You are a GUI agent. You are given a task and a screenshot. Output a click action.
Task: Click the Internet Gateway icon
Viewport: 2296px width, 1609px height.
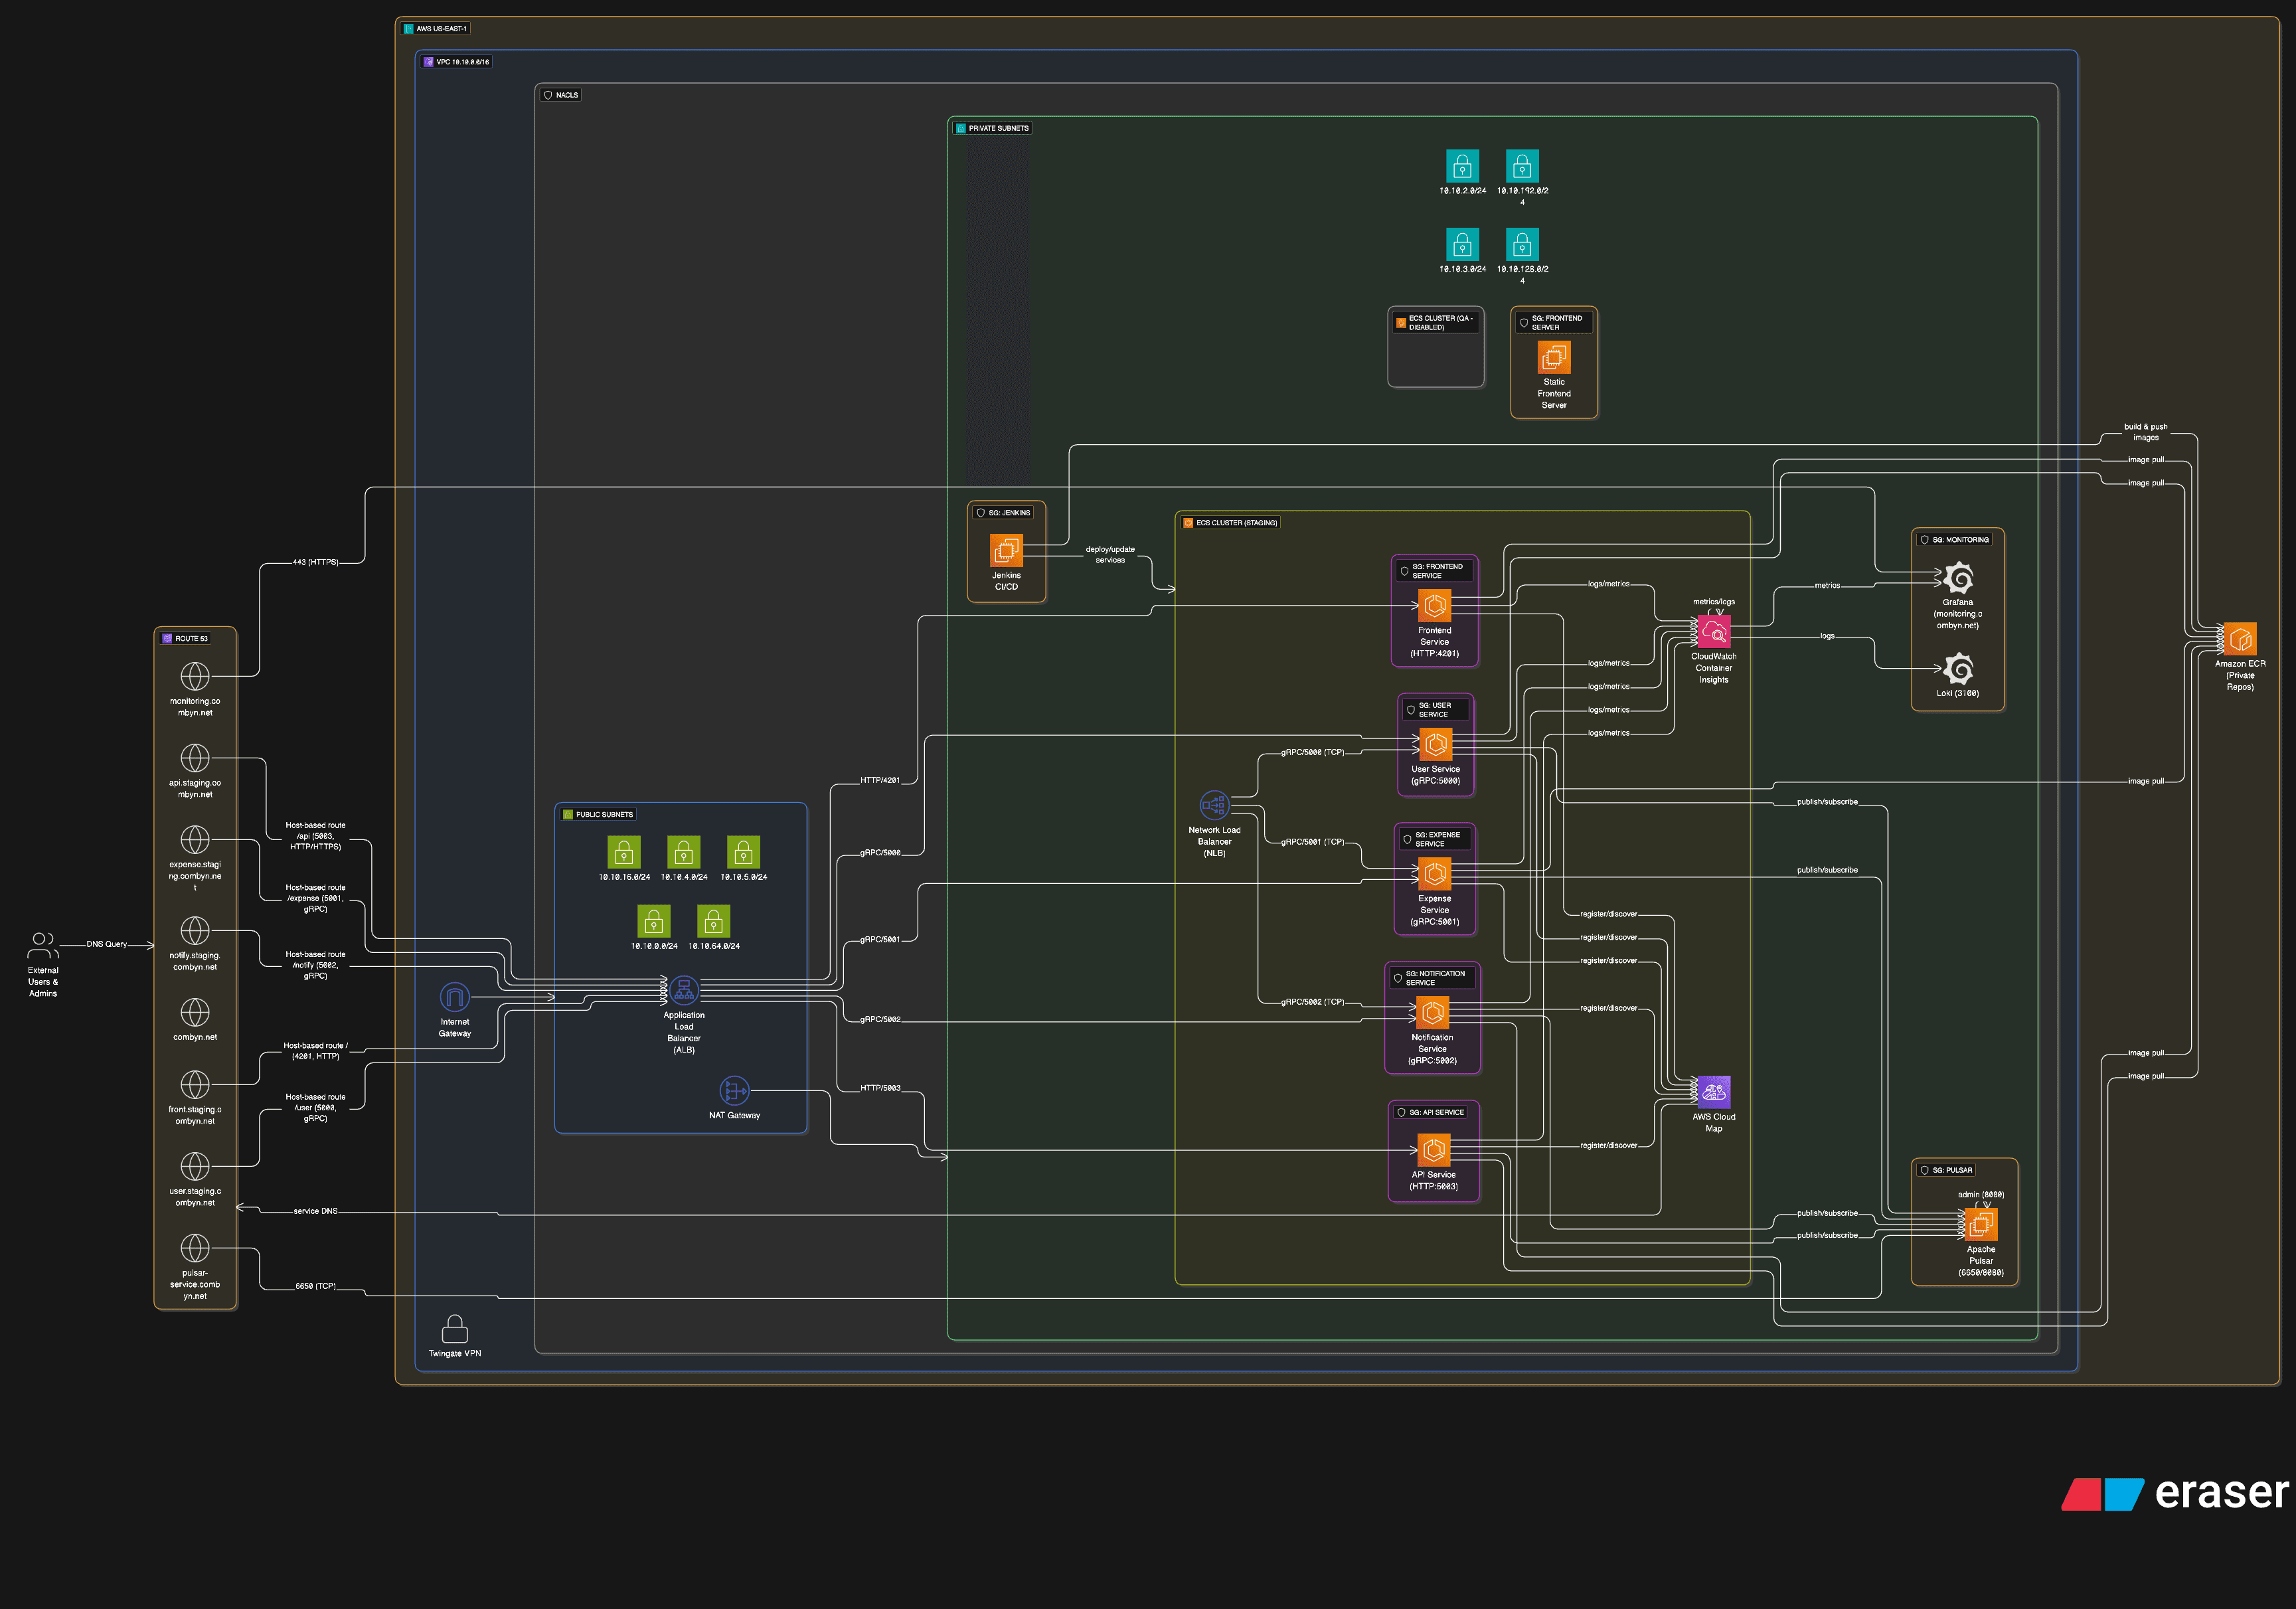pos(454,997)
